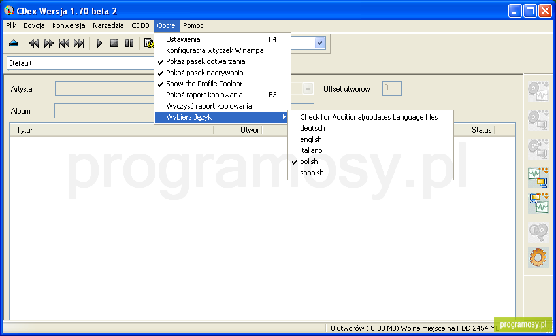The image size is (556, 336).
Task: Stop playback with the Stop icon
Action: (x=114, y=43)
